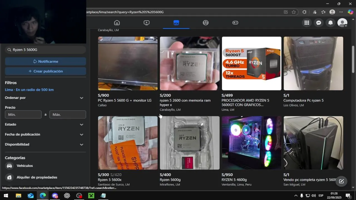
Task: Open browser extensions icon
Action: pyautogui.click(x=304, y=12)
